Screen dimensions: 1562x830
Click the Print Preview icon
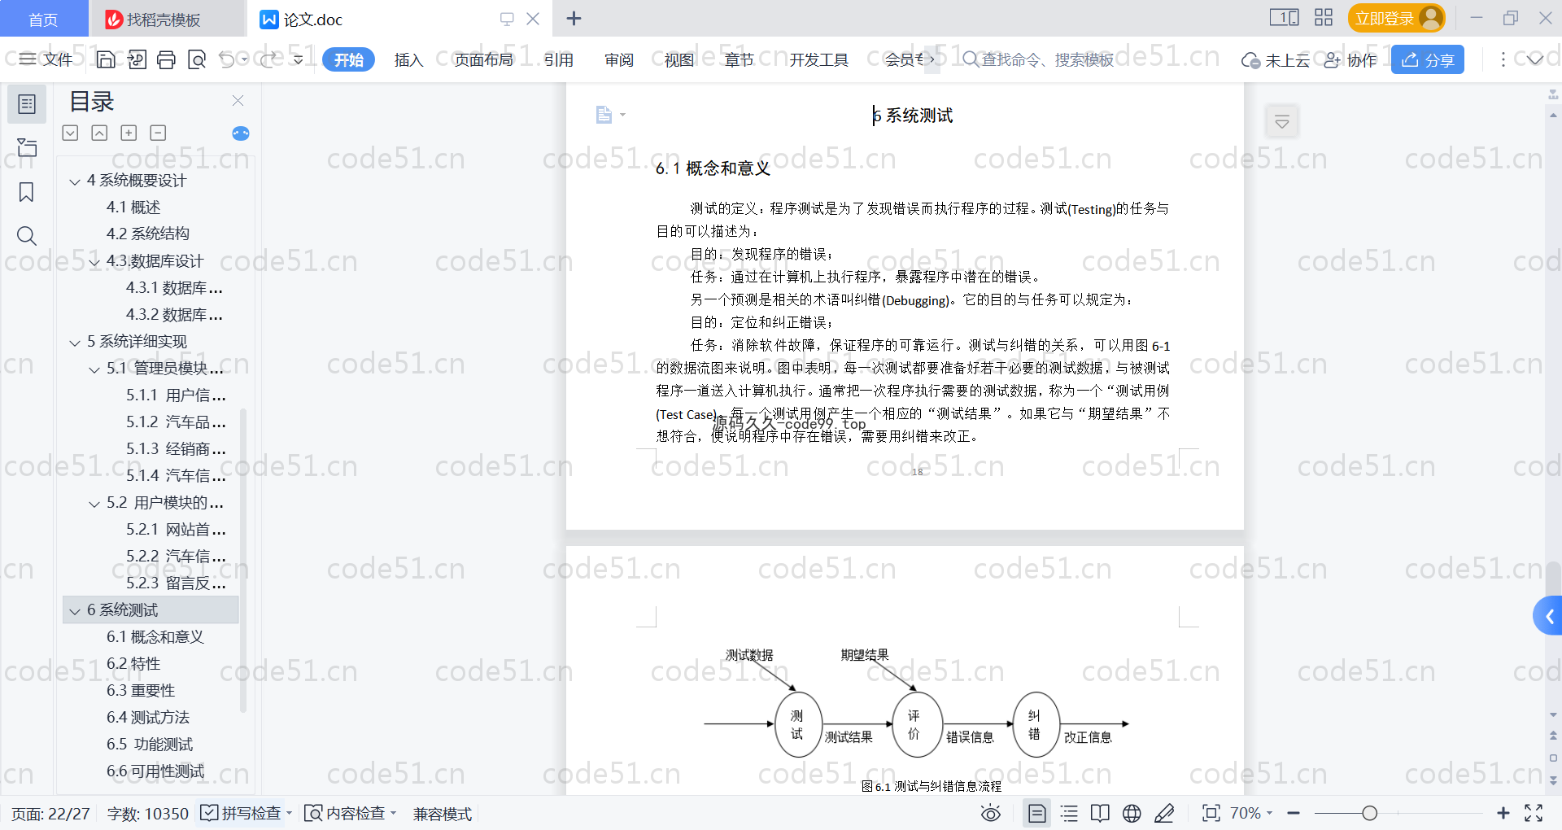[x=196, y=59]
